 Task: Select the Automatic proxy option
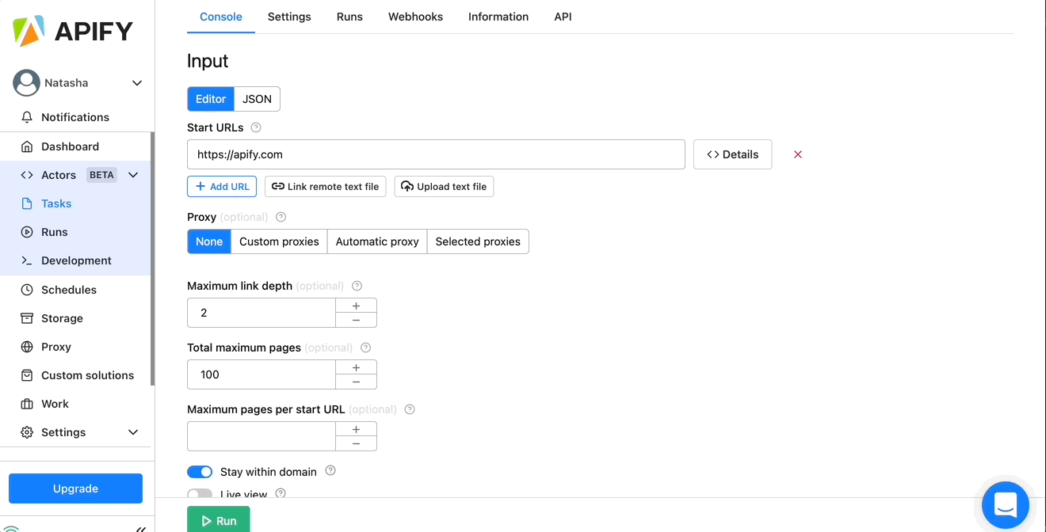[377, 241]
